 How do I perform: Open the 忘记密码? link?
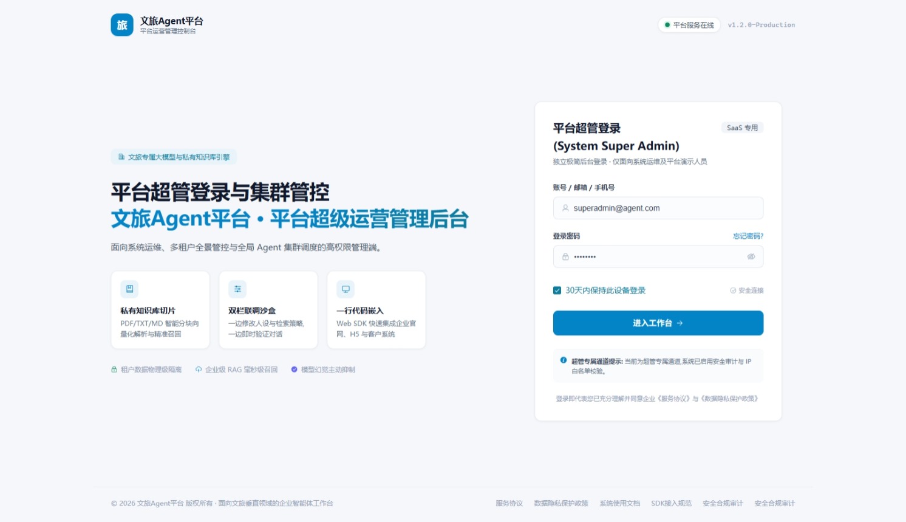click(748, 236)
